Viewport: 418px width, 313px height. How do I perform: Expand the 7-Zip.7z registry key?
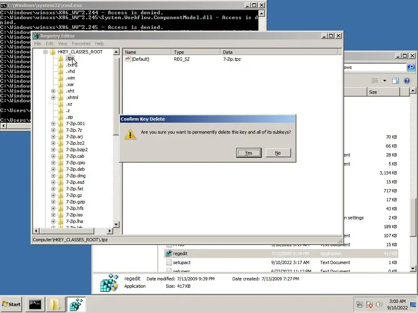pyautogui.click(x=53, y=130)
